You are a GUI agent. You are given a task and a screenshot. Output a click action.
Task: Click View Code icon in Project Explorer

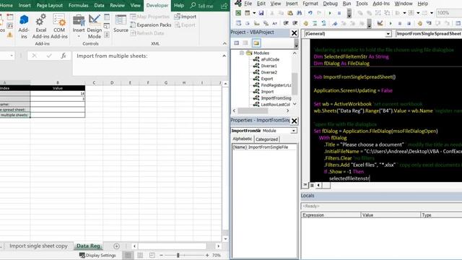click(x=236, y=43)
